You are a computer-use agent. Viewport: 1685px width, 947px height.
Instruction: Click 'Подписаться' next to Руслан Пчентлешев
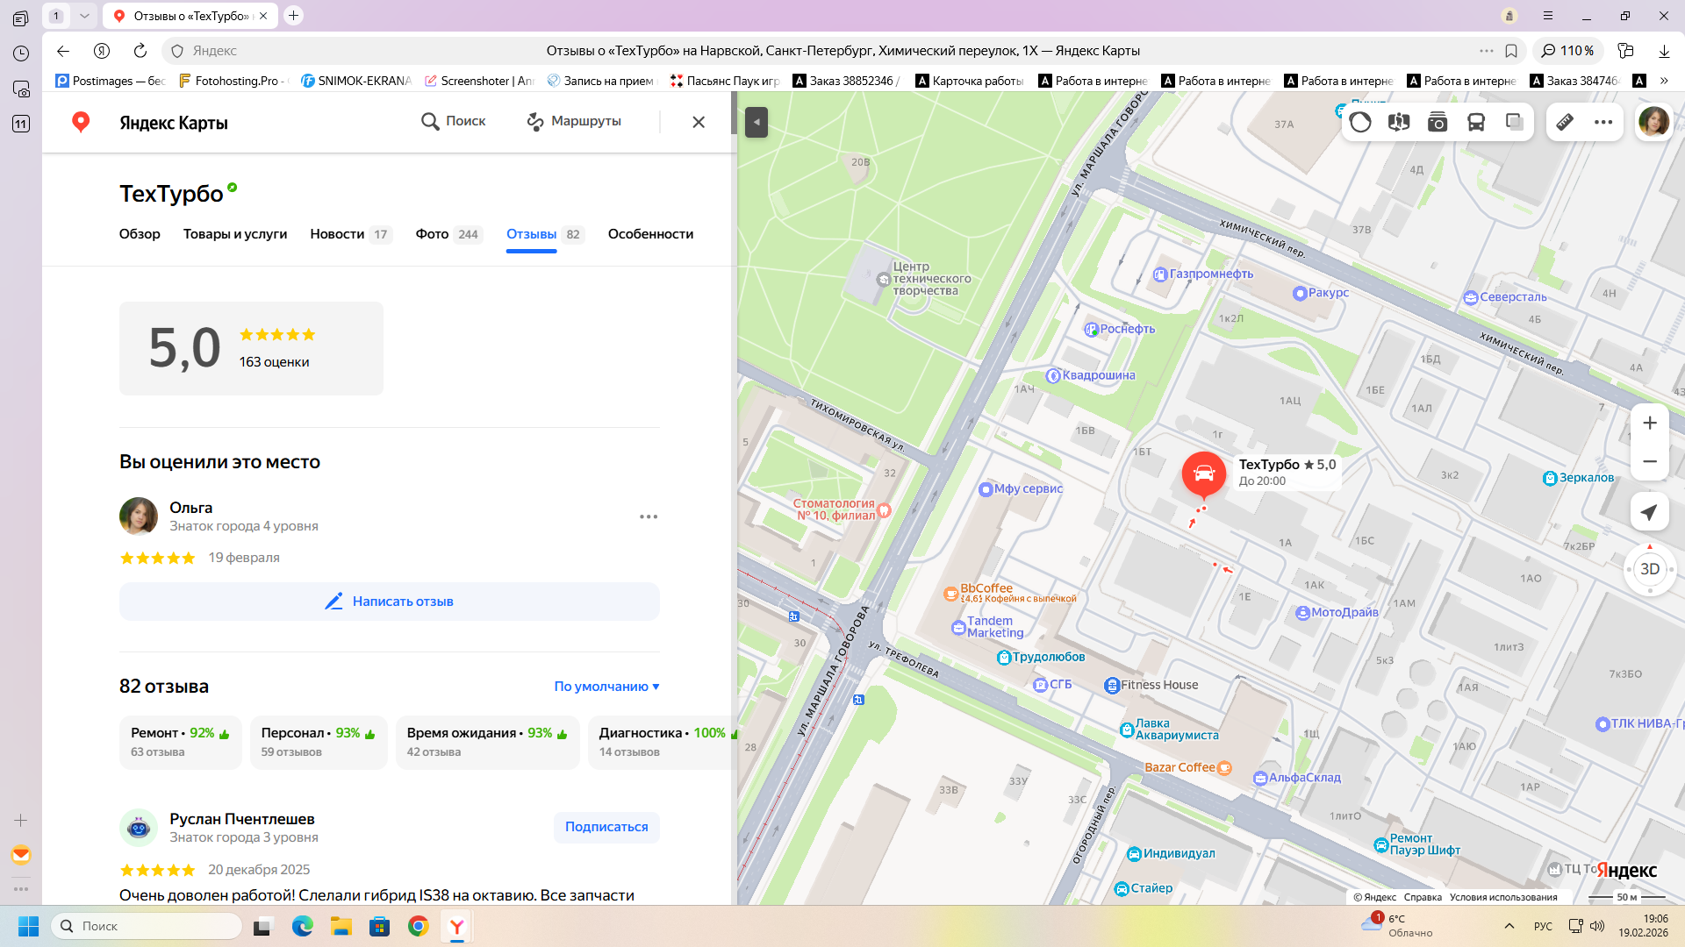(606, 827)
